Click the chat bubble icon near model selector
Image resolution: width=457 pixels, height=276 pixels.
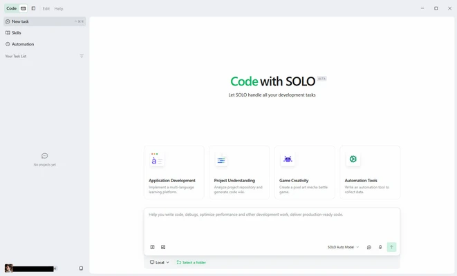click(369, 247)
